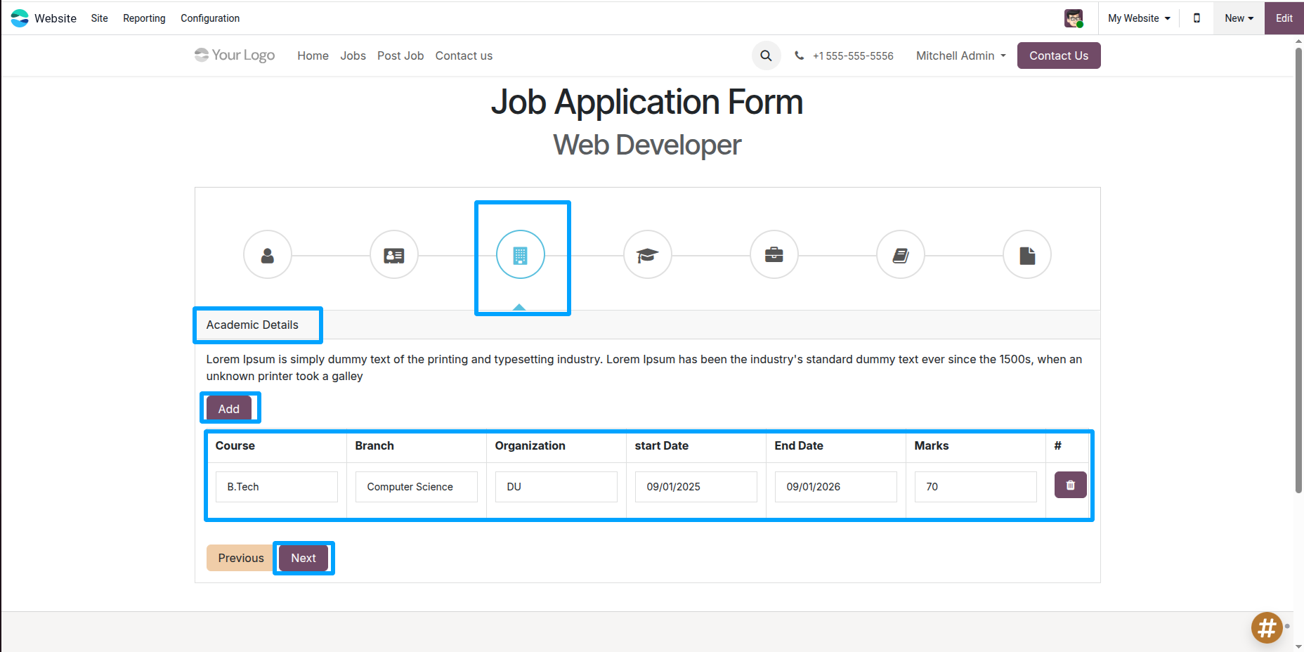
Task: Click the Add button
Action: click(229, 409)
